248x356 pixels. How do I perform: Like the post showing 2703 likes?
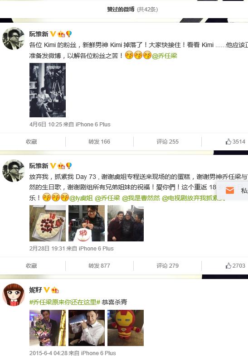235,265
